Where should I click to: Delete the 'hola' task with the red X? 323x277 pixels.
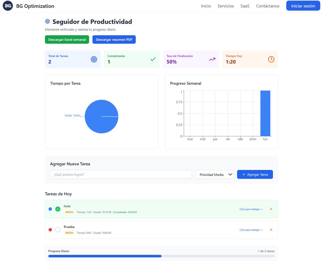[271, 209]
